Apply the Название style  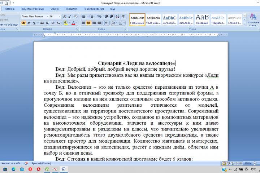pyautogui.click(x=202, y=20)
